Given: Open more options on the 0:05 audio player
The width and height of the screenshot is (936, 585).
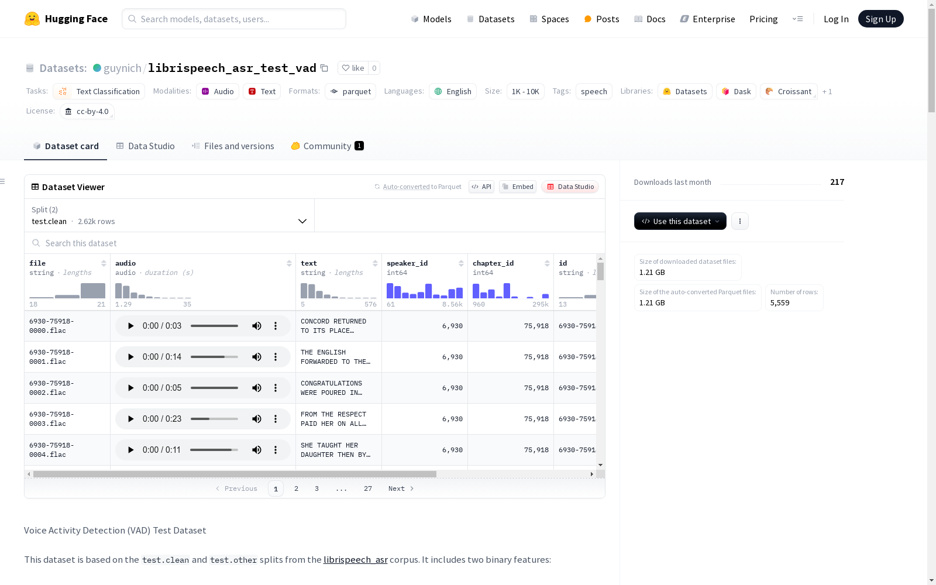Looking at the screenshot, I should click(x=276, y=388).
